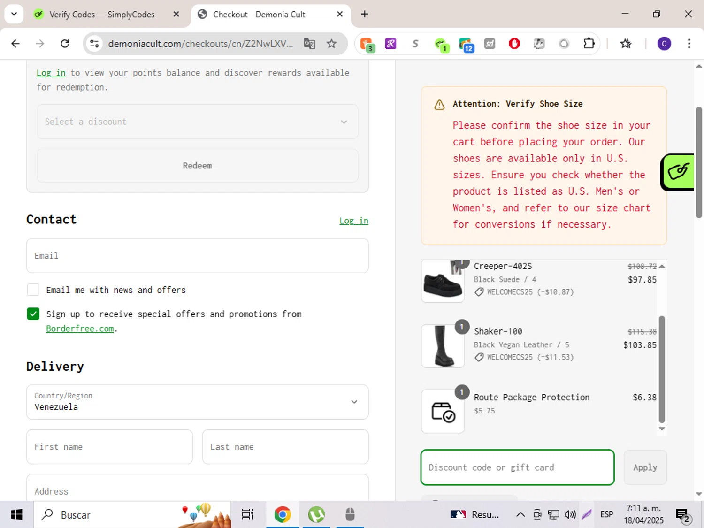Select the Checkout - Demonia Cult tab

point(259,15)
